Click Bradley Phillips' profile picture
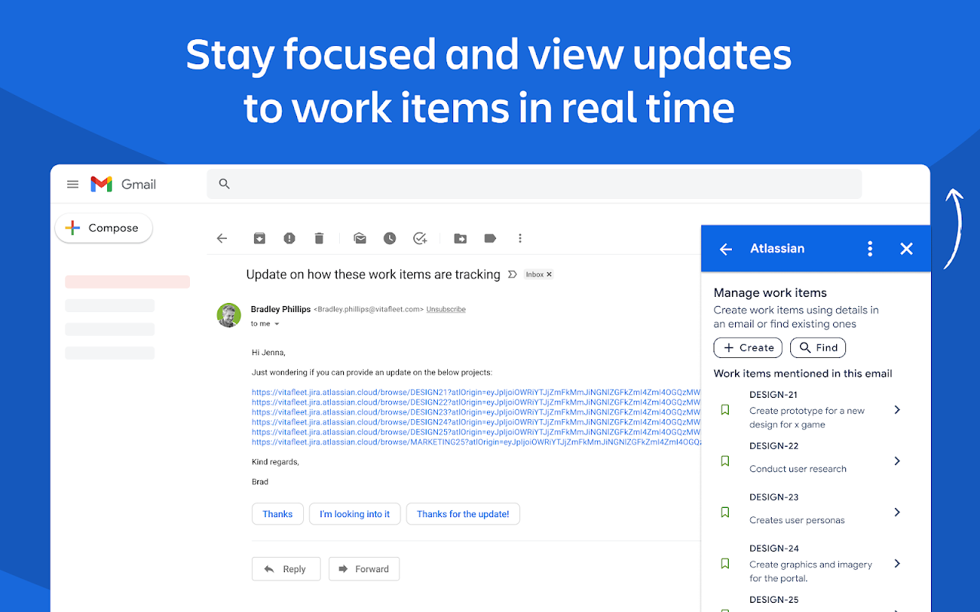 (229, 315)
